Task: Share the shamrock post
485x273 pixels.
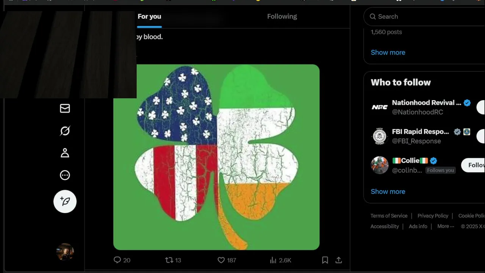Action: tap(339, 260)
